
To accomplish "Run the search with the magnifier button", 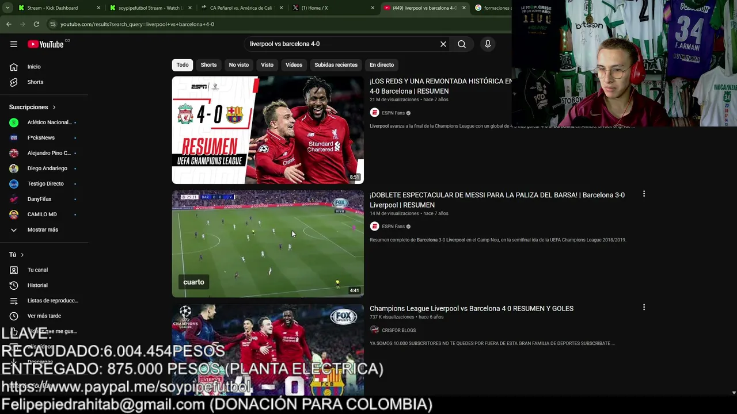I will click(462, 44).
